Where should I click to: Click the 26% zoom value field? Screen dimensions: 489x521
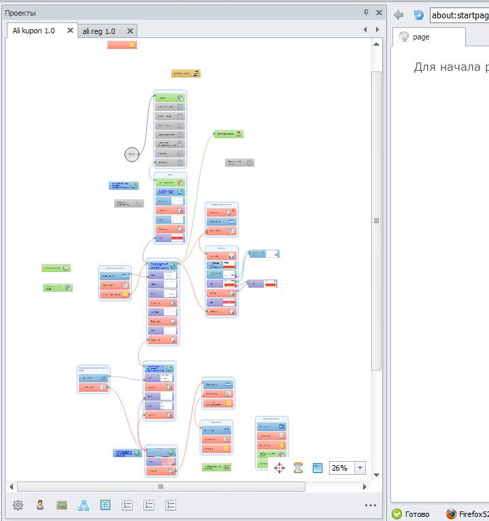[x=342, y=468]
